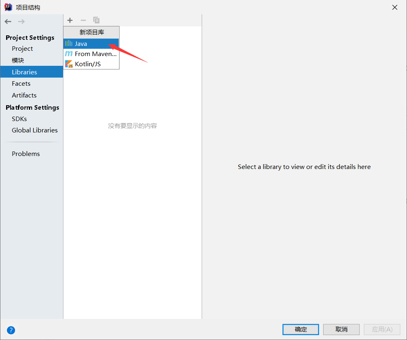Viewport: 407px width, 340px height.
Task: Click the Project Settings heading
Action: (30, 38)
